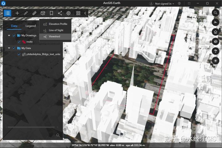Switch to the Legend tab
The image size is (222, 148).
31,26
